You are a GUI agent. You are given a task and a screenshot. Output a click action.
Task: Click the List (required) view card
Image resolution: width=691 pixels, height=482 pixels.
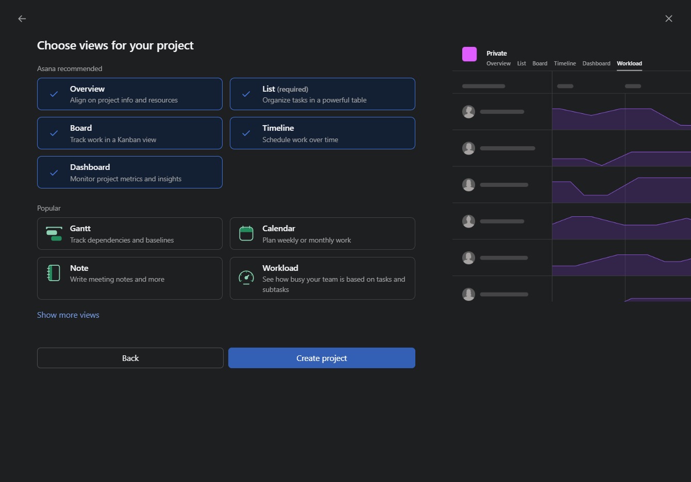323,94
